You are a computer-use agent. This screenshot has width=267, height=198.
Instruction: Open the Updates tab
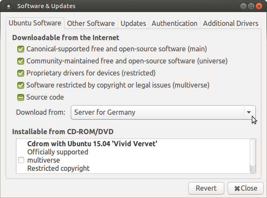[133, 23]
